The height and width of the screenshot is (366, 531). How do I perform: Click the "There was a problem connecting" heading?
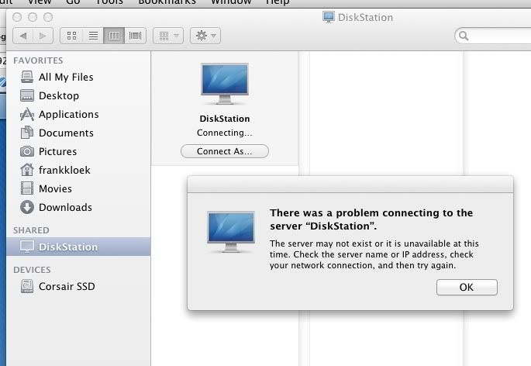click(x=371, y=219)
